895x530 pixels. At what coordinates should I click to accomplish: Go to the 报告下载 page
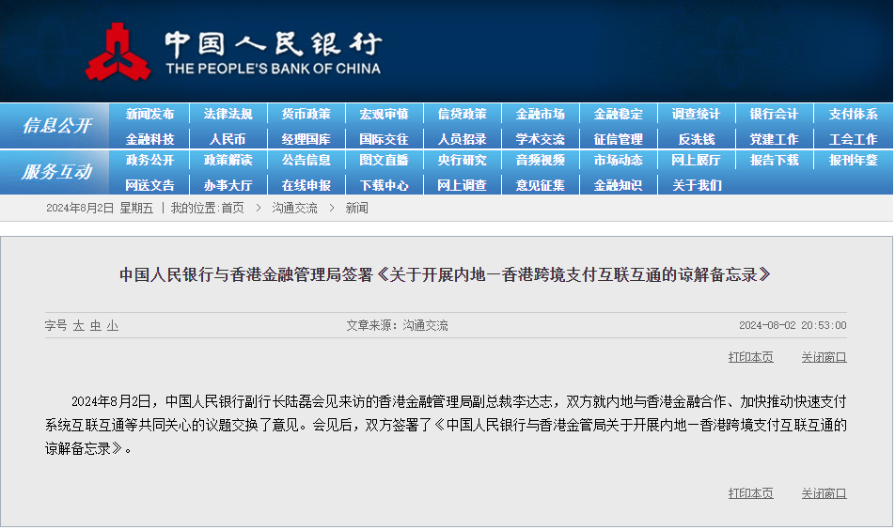(774, 161)
